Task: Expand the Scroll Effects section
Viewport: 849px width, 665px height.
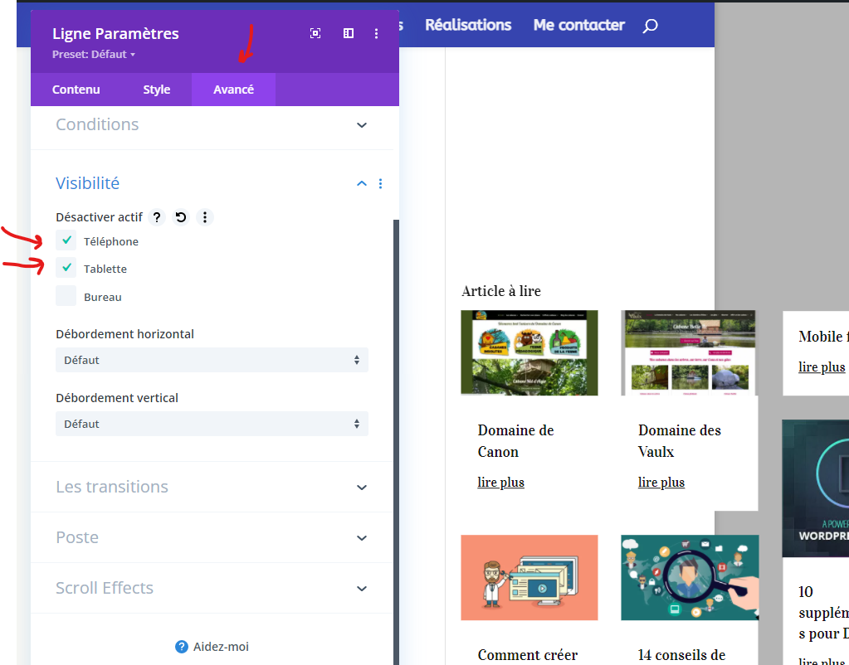Action: 212,588
